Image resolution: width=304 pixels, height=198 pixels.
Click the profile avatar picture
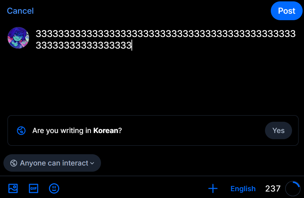pyautogui.click(x=18, y=38)
